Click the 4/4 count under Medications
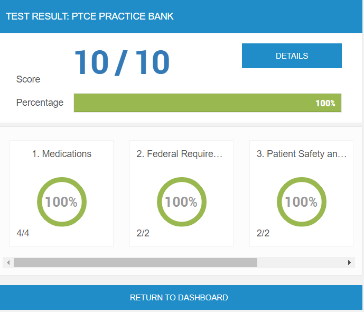Screen dimensions: 364x312 pyautogui.click(x=23, y=233)
